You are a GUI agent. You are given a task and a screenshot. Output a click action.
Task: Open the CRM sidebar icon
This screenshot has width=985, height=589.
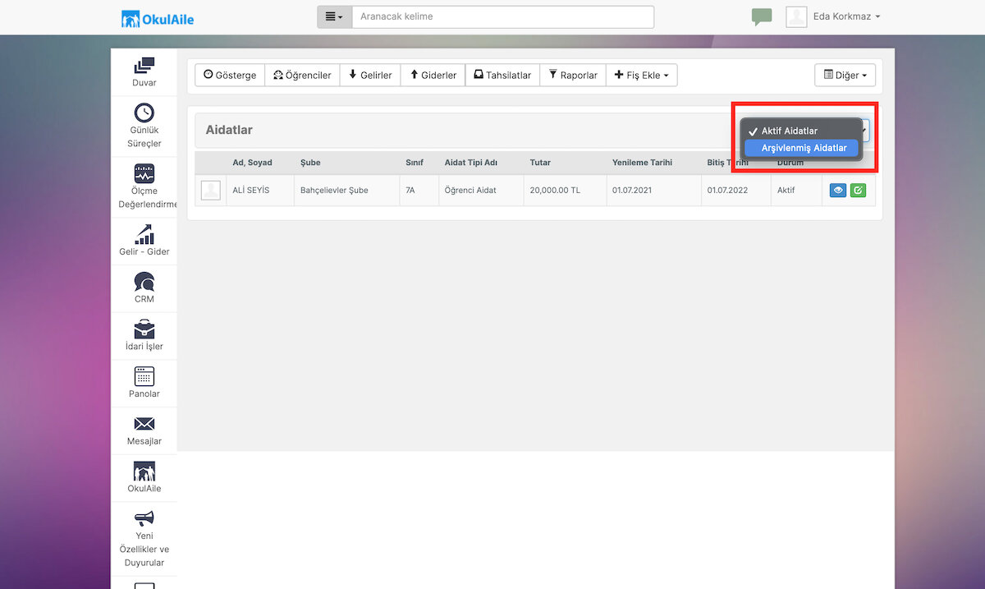[144, 282]
